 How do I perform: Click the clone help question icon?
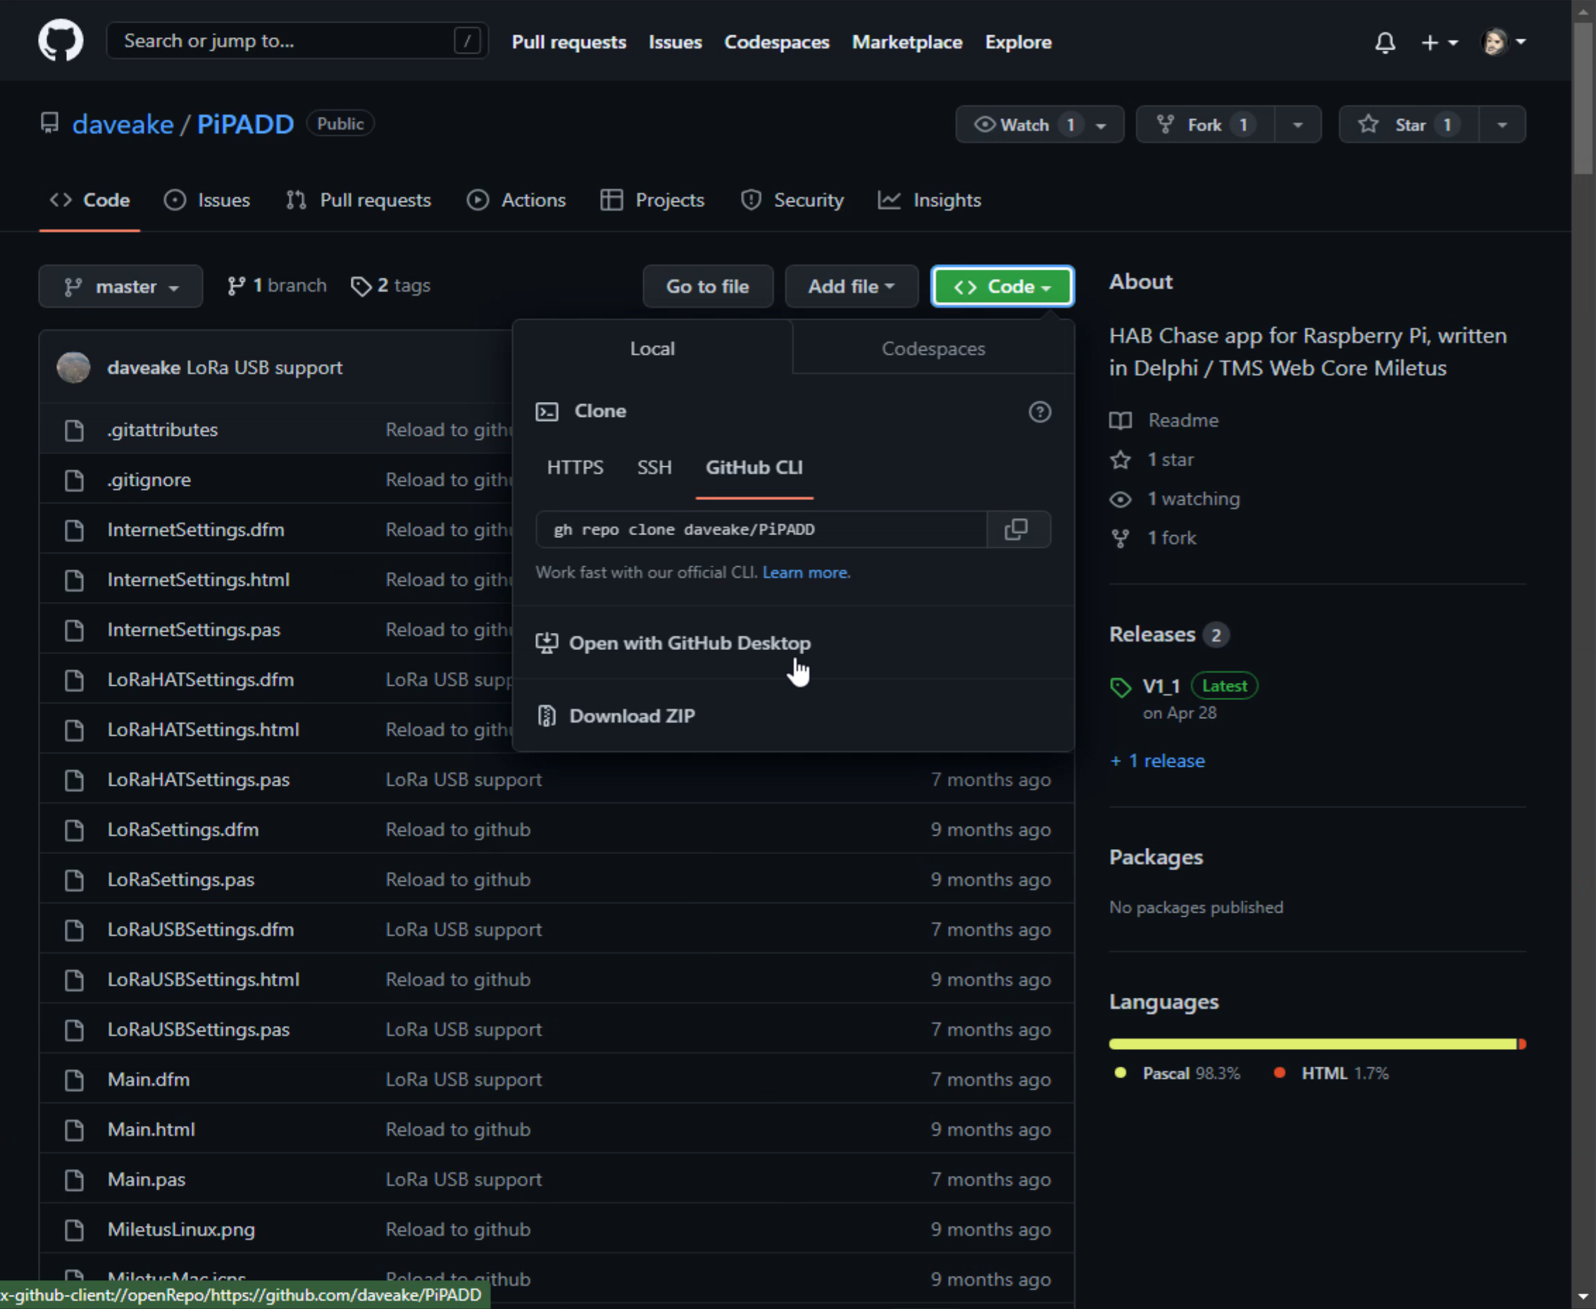pyautogui.click(x=1040, y=412)
